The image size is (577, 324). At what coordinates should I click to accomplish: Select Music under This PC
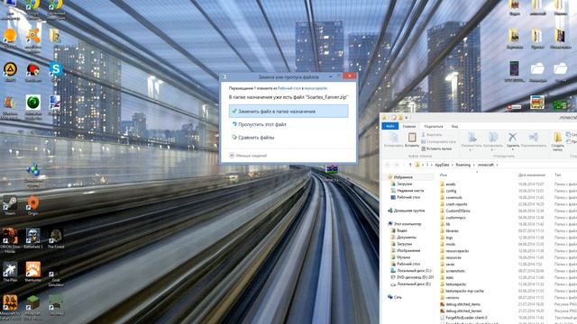point(403,257)
